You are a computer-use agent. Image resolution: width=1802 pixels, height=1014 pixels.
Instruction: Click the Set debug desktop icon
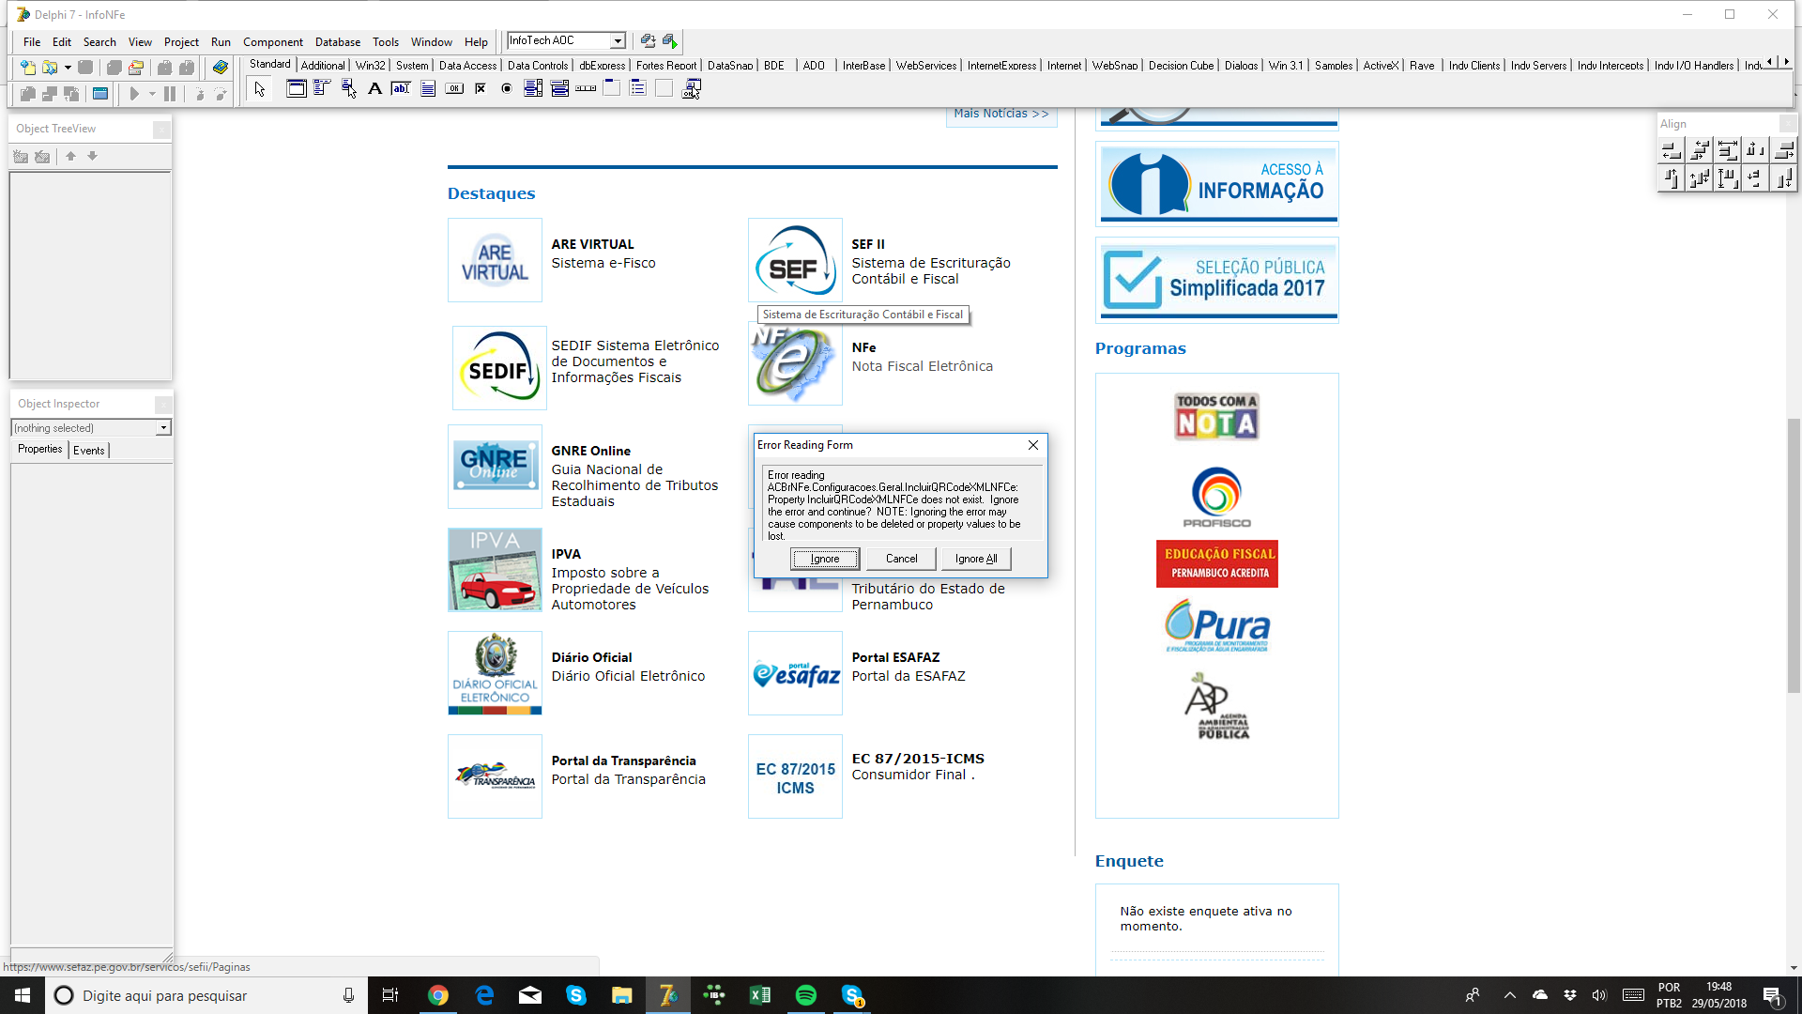(670, 41)
